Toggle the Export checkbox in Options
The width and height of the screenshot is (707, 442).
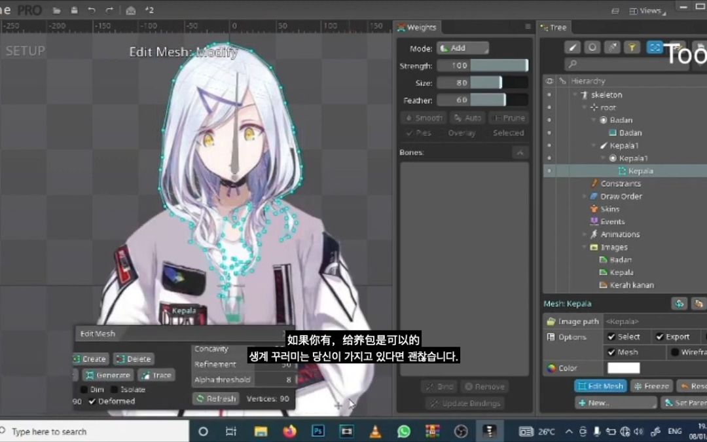(660, 337)
